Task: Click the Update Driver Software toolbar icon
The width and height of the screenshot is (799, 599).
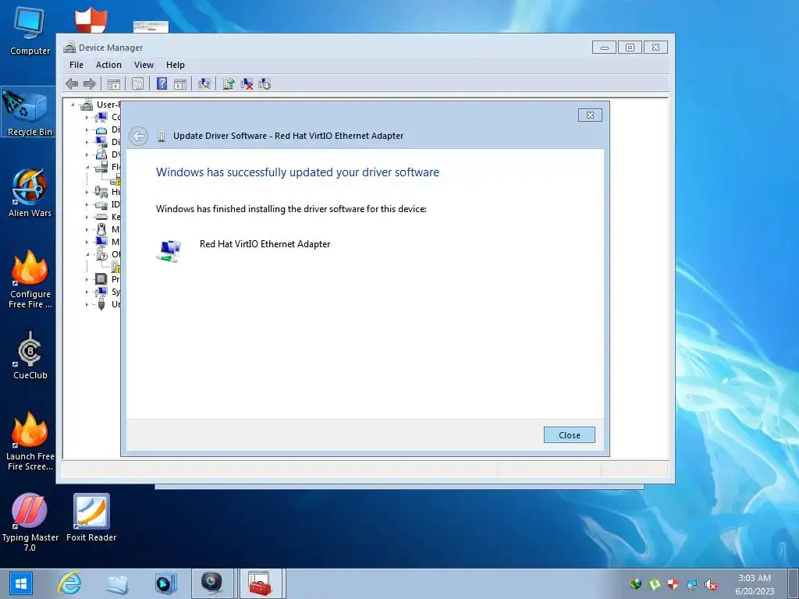Action: point(229,84)
